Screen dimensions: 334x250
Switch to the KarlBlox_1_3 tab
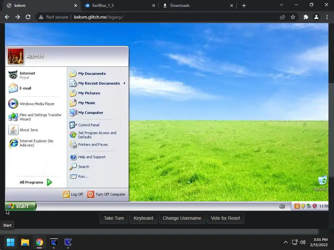coord(119,6)
